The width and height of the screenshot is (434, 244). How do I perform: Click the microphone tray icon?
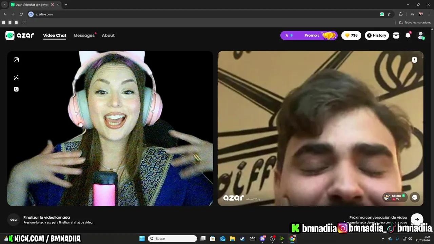pos(397,239)
